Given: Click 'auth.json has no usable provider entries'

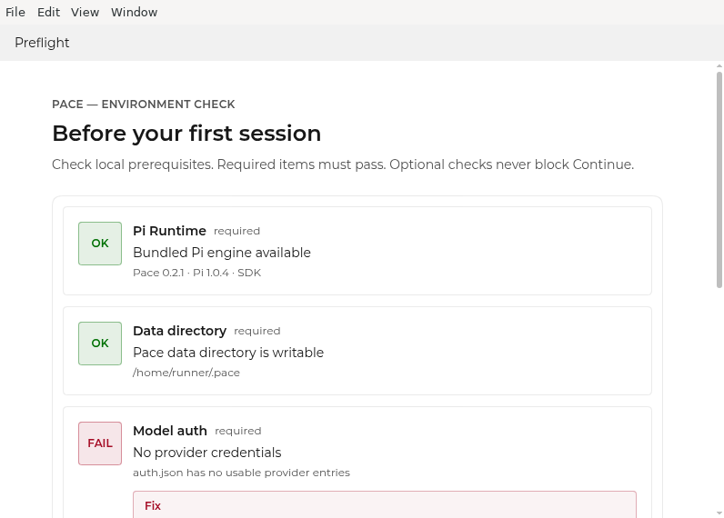Looking at the screenshot, I should 242,473.
